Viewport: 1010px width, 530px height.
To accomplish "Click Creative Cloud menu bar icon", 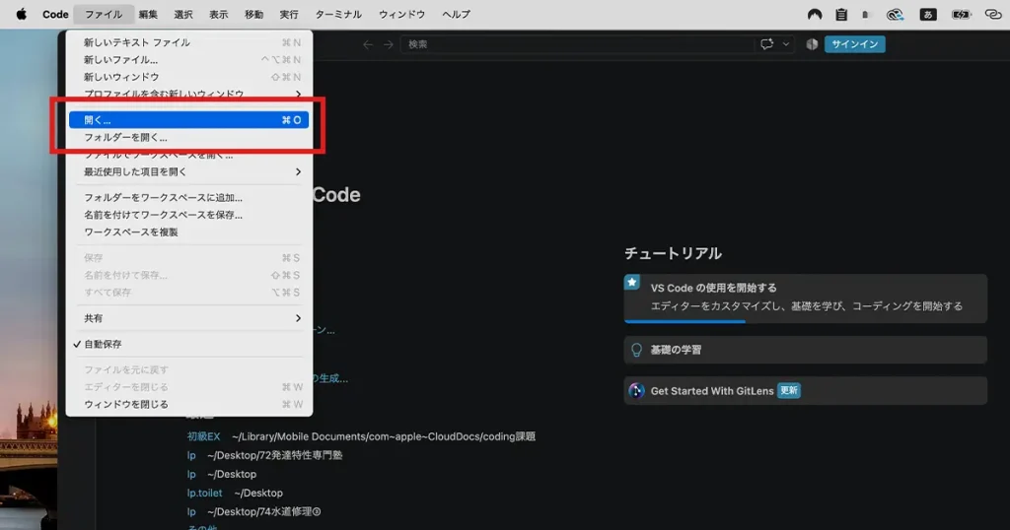I will click(x=895, y=14).
